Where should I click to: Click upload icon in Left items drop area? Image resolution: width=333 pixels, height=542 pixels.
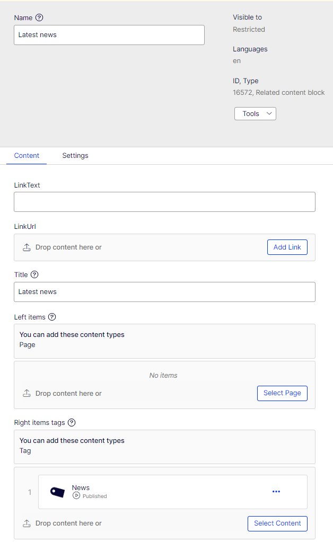(x=27, y=393)
